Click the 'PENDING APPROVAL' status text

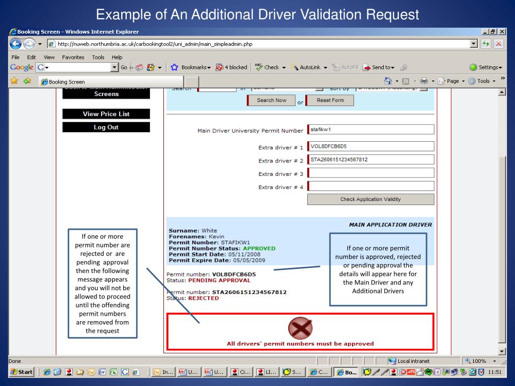click(219, 280)
